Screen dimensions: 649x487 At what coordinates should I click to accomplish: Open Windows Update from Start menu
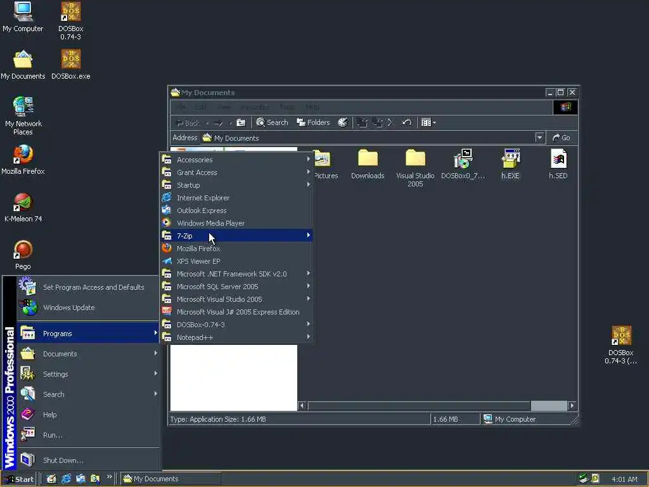click(88, 308)
